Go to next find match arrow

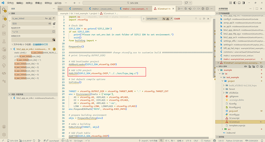pos(200,19)
